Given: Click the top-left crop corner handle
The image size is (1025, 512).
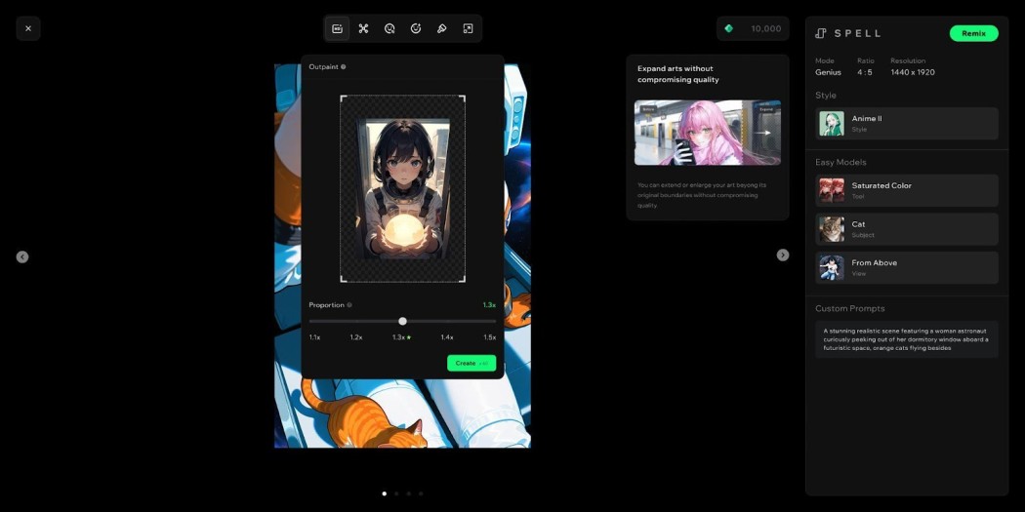Looking at the screenshot, I should [x=344, y=98].
